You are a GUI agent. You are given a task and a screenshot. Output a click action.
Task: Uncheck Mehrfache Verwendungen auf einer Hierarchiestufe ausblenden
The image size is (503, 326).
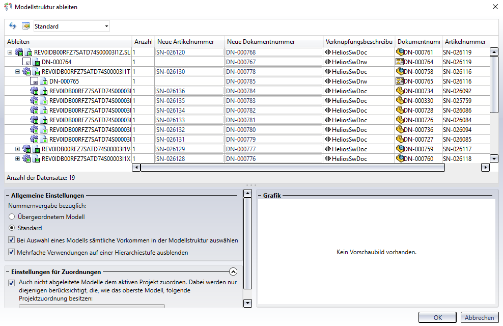click(12, 252)
